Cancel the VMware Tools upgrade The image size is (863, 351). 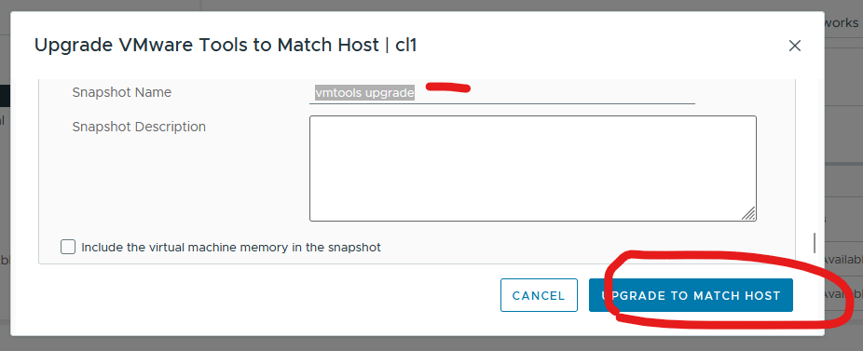pyautogui.click(x=539, y=295)
